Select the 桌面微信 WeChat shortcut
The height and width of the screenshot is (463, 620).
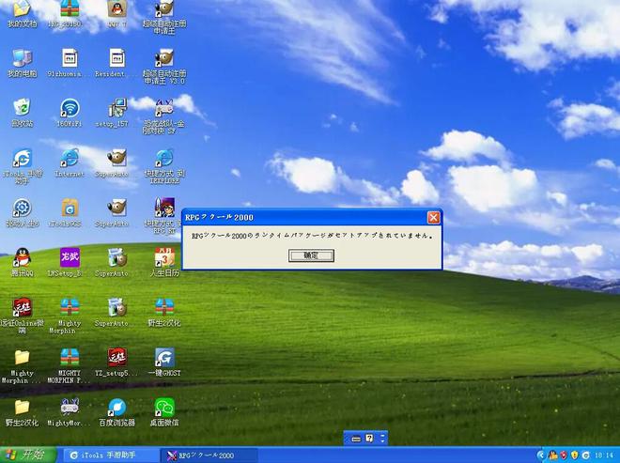pos(164,412)
